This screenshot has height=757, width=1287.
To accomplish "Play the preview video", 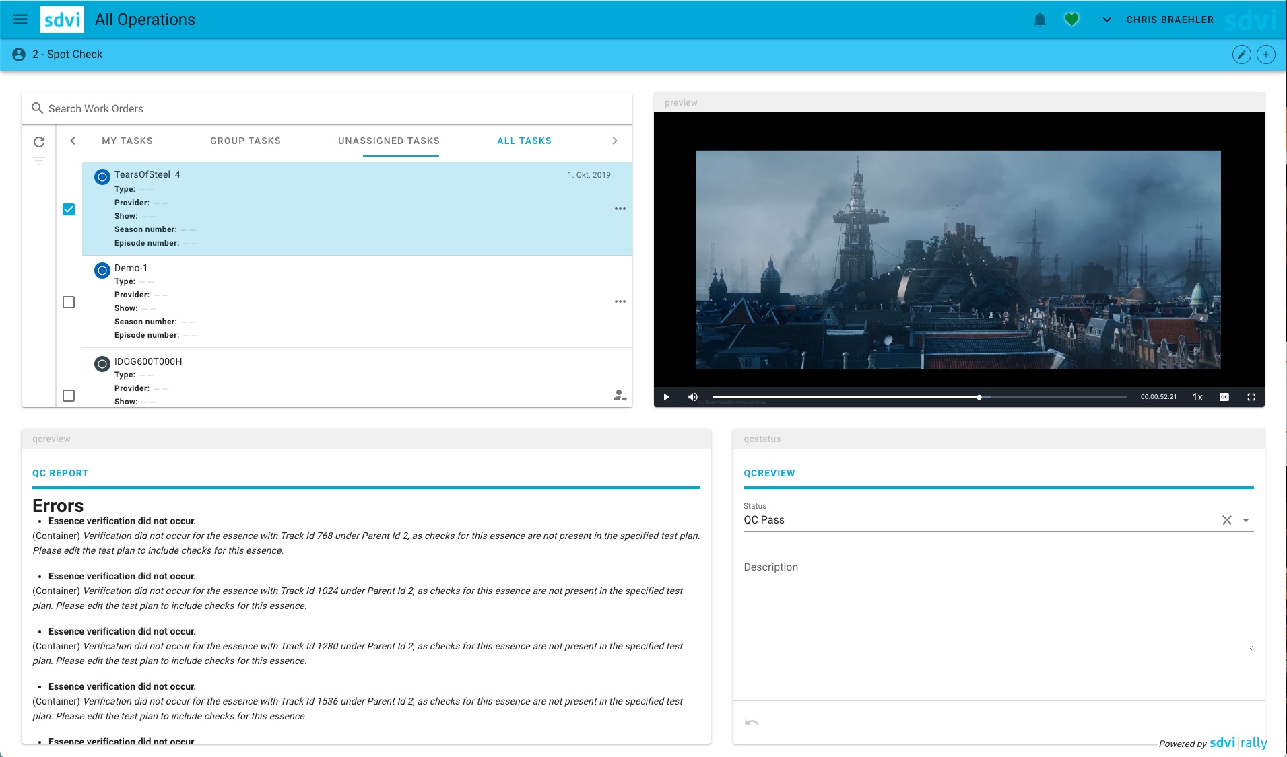I will click(x=666, y=397).
